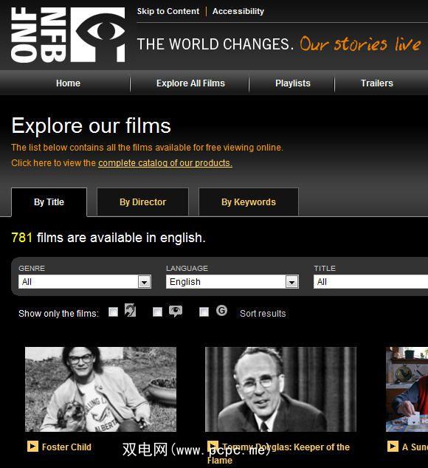Open the complete catalog of our products link
This screenshot has width=428, height=468.
click(x=165, y=163)
